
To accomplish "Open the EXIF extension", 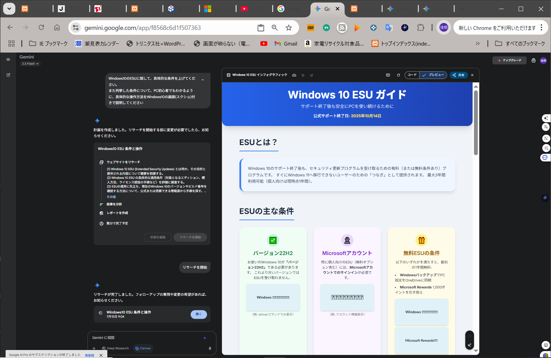I will click(x=311, y=28).
